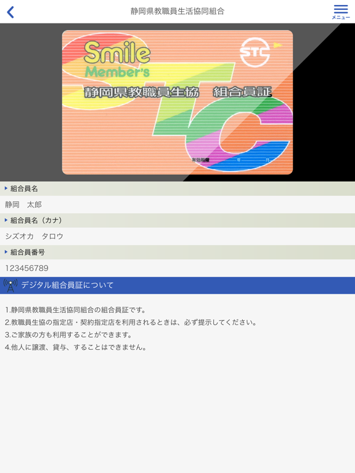
Task: Tap the 有効期限 label on the card
Action: (200, 160)
